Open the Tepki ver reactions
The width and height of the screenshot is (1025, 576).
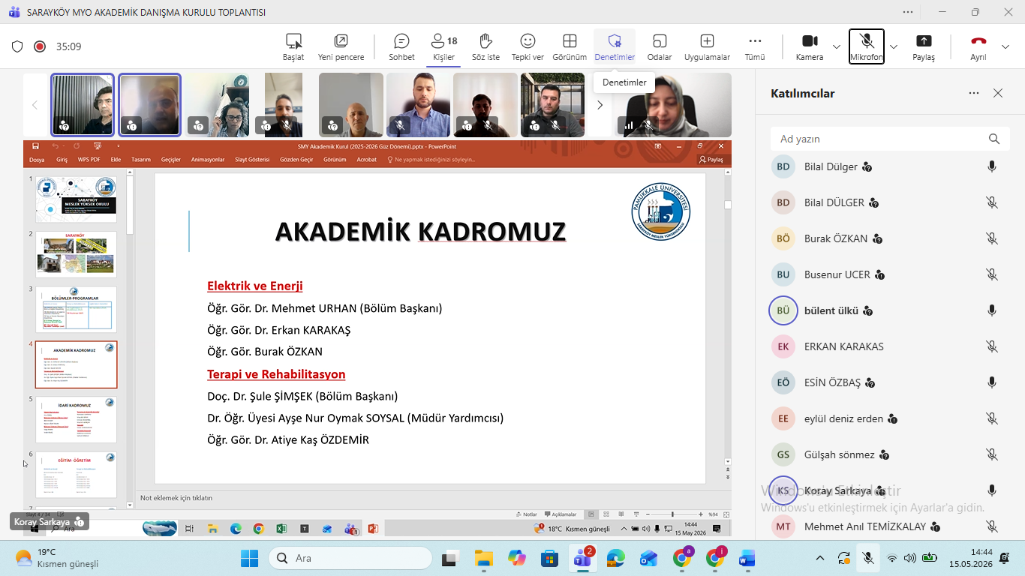coord(528,46)
